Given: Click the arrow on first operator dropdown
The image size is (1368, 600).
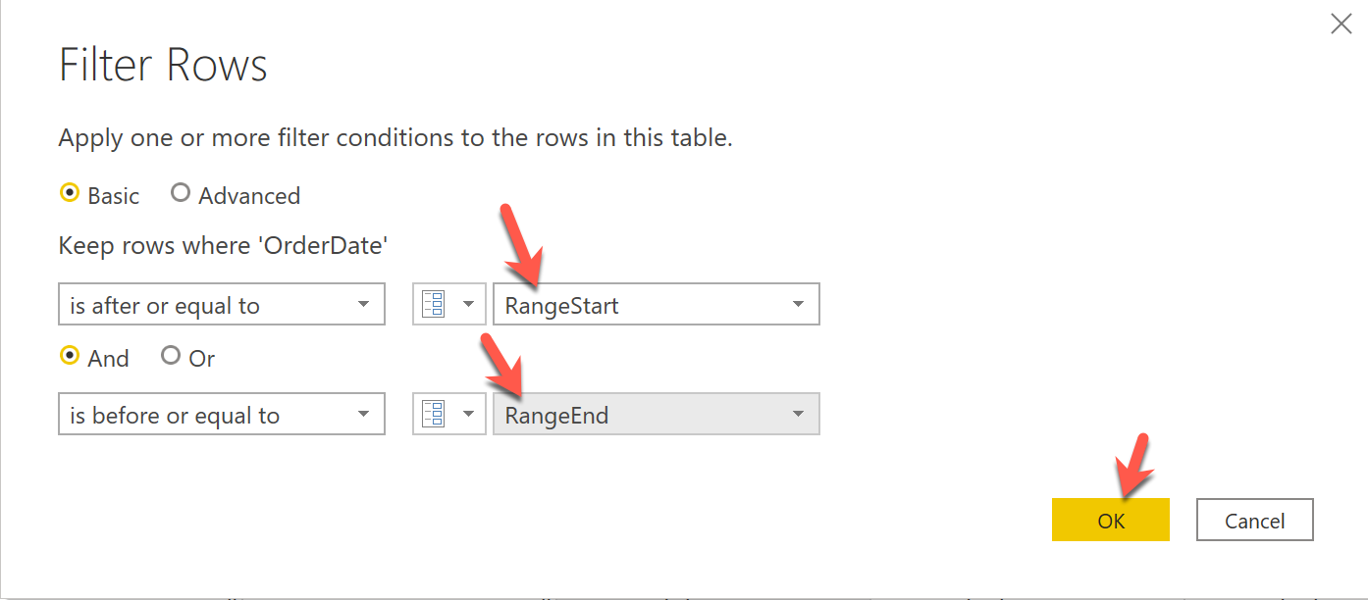Looking at the screenshot, I should [x=363, y=305].
